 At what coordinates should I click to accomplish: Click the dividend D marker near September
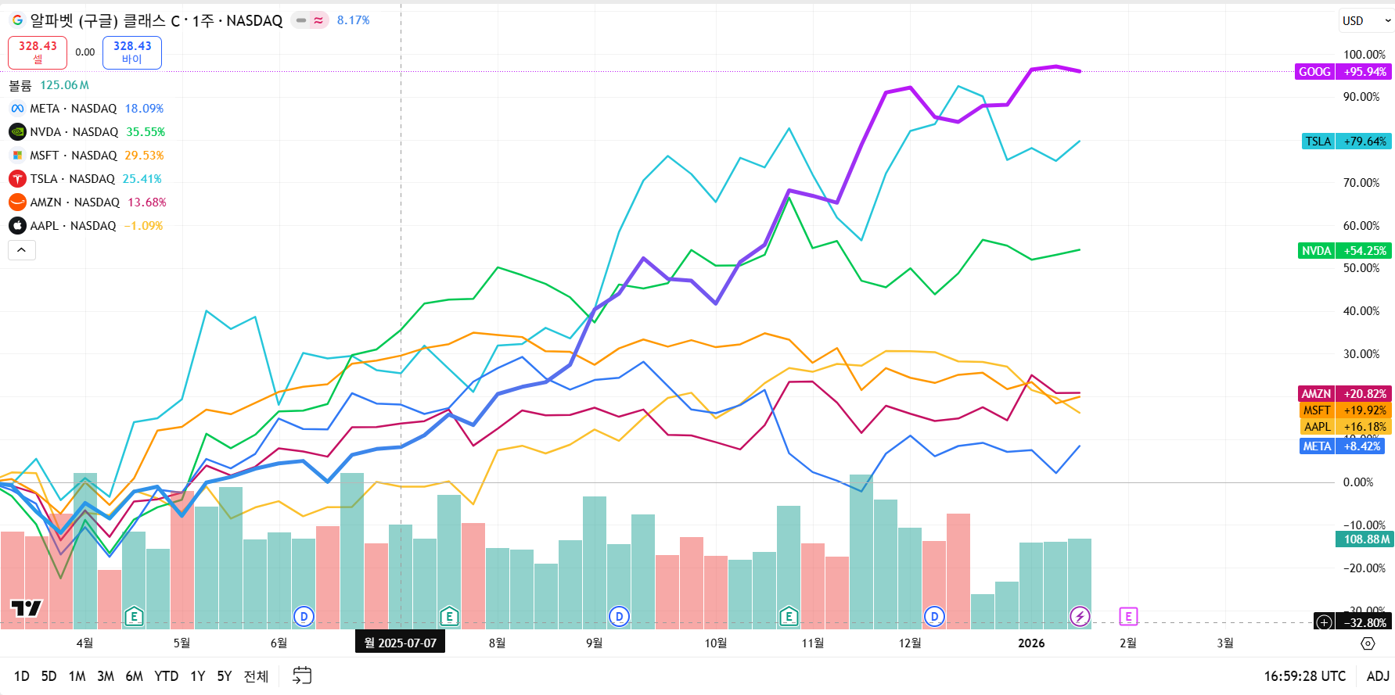pos(619,617)
